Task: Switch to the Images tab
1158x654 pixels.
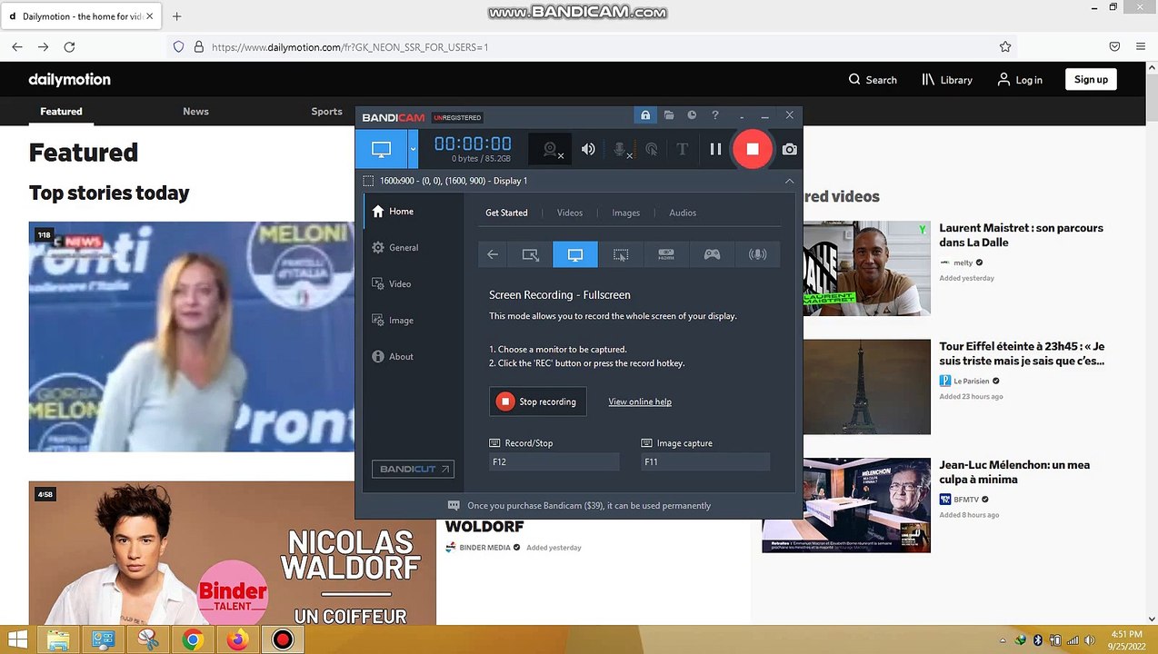Action: (625, 213)
